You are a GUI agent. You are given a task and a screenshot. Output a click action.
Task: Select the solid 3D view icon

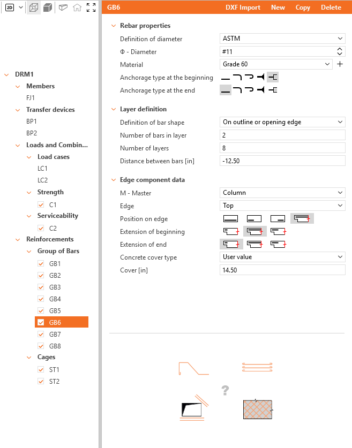(x=48, y=7)
